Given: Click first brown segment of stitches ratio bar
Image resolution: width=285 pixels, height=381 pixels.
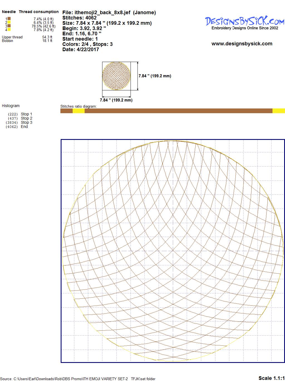Looking at the screenshot, I should pyautogui.click(x=66, y=111).
